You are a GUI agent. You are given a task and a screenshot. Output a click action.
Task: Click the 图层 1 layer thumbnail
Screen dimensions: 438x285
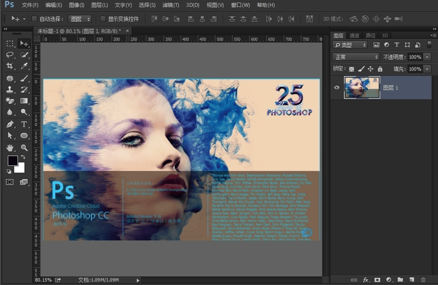pyautogui.click(x=362, y=88)
